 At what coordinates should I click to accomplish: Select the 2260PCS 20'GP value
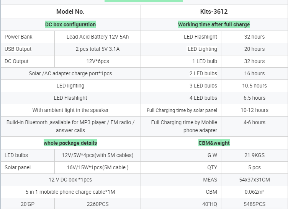pyautogui.click(x=98, y=204)
